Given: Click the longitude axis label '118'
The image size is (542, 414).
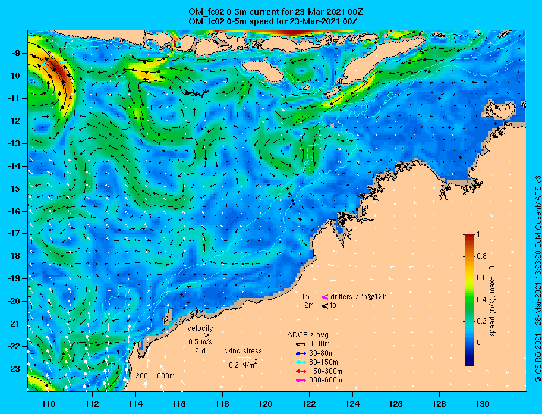Looking at the screenshot, I should tap(222, 404).
